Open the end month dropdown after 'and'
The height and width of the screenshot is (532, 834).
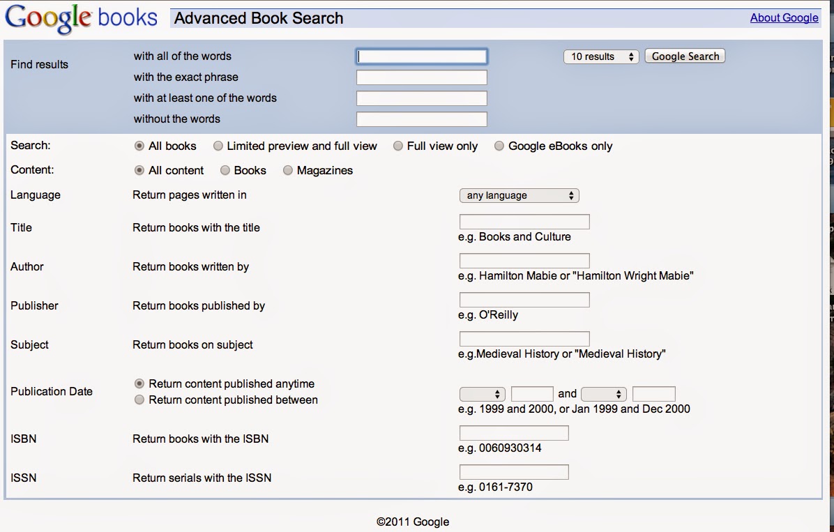(604, 394)
